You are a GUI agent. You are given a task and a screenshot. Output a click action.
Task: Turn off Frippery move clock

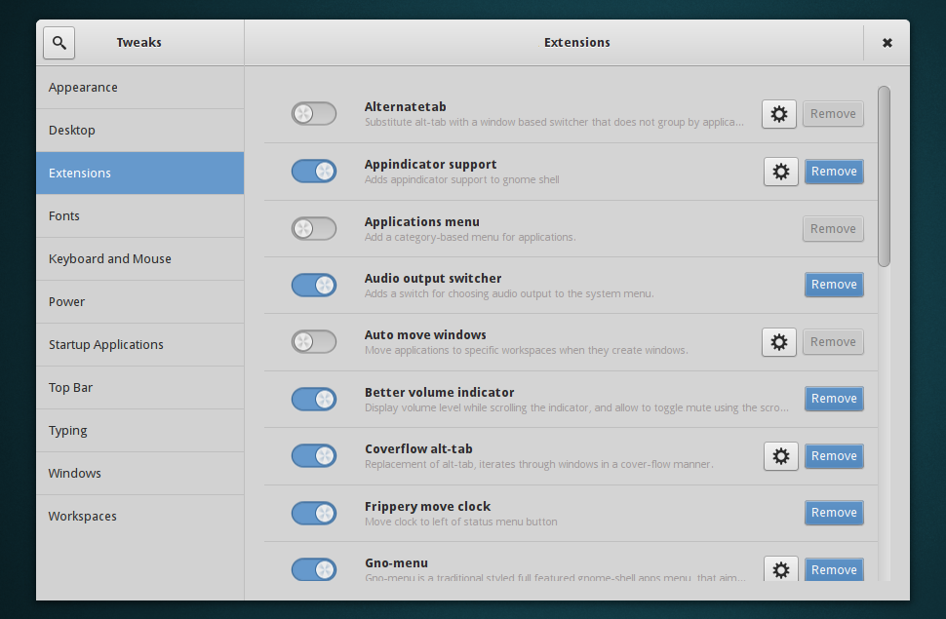click(x=313, y=512)
